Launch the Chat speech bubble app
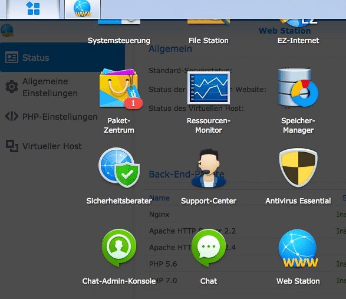 tap(209, 248)
